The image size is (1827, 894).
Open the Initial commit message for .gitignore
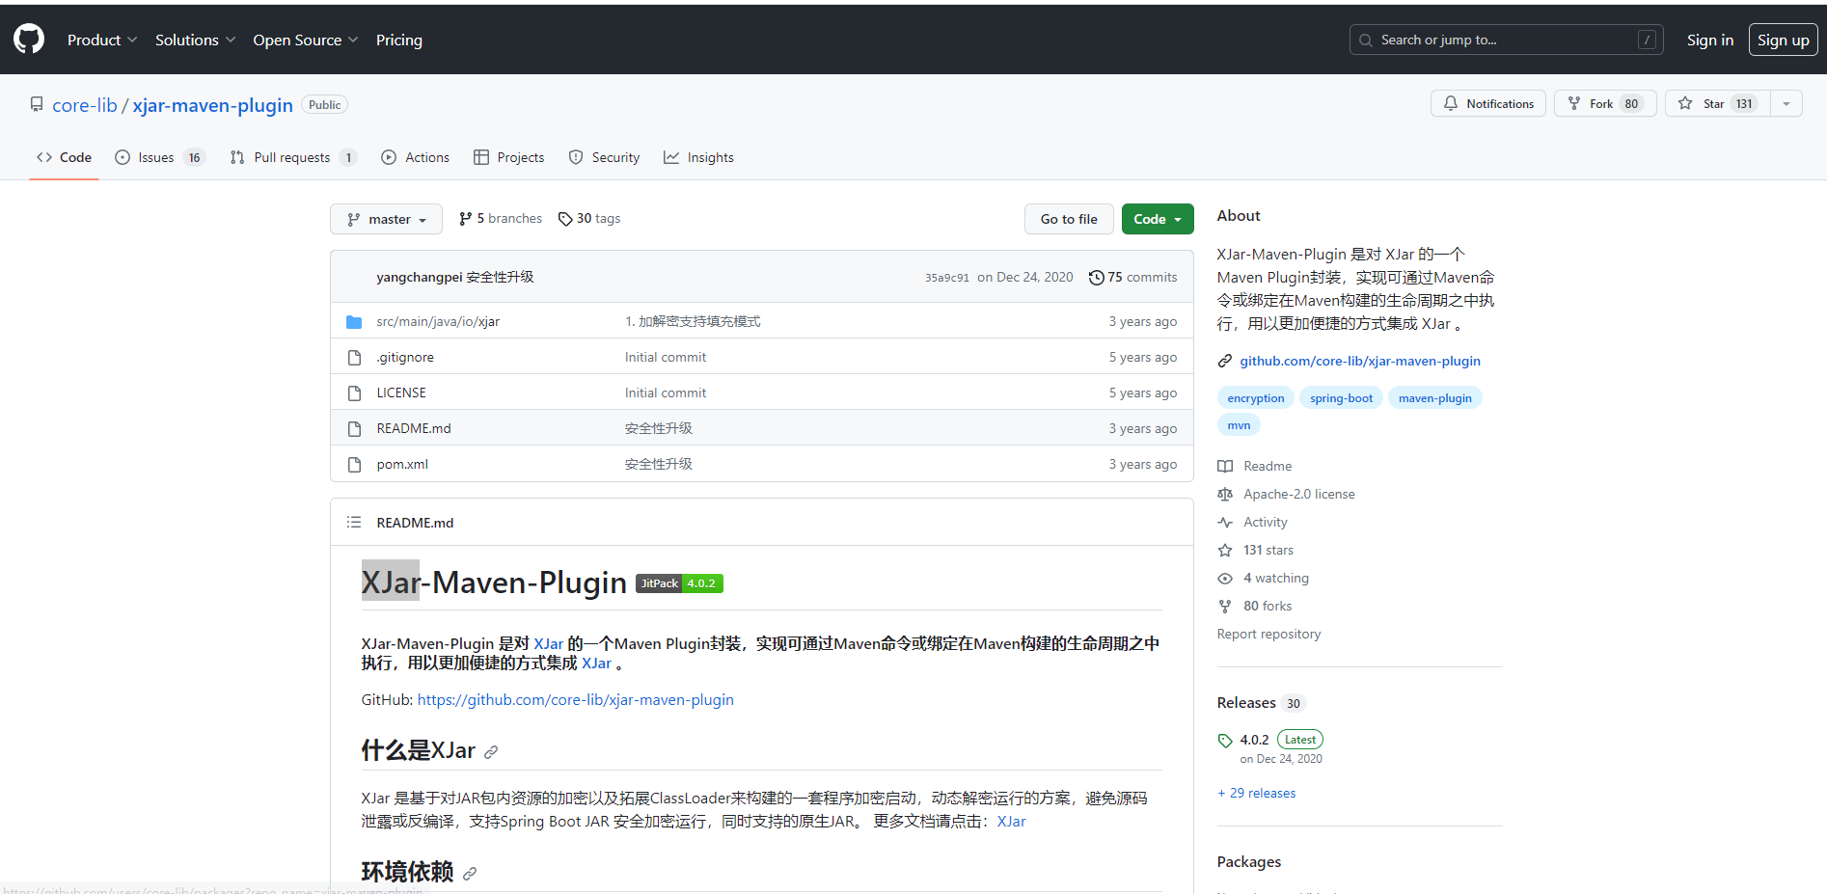click(666, 357)
